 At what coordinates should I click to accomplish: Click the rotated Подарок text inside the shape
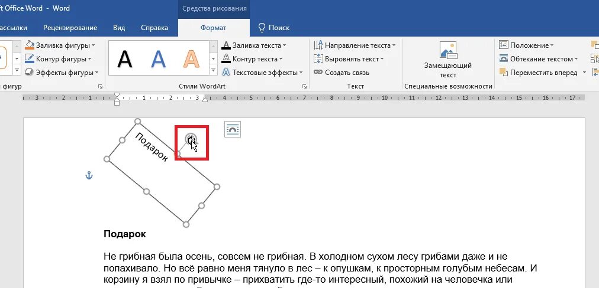pos(152,148)
